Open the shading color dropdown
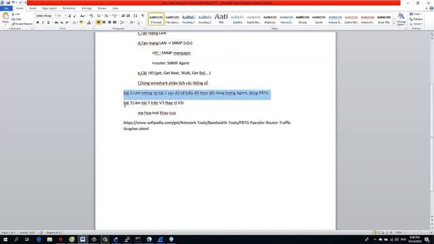Screen dimensions: 434x244 pyautogui.click(x=134, y=22)
